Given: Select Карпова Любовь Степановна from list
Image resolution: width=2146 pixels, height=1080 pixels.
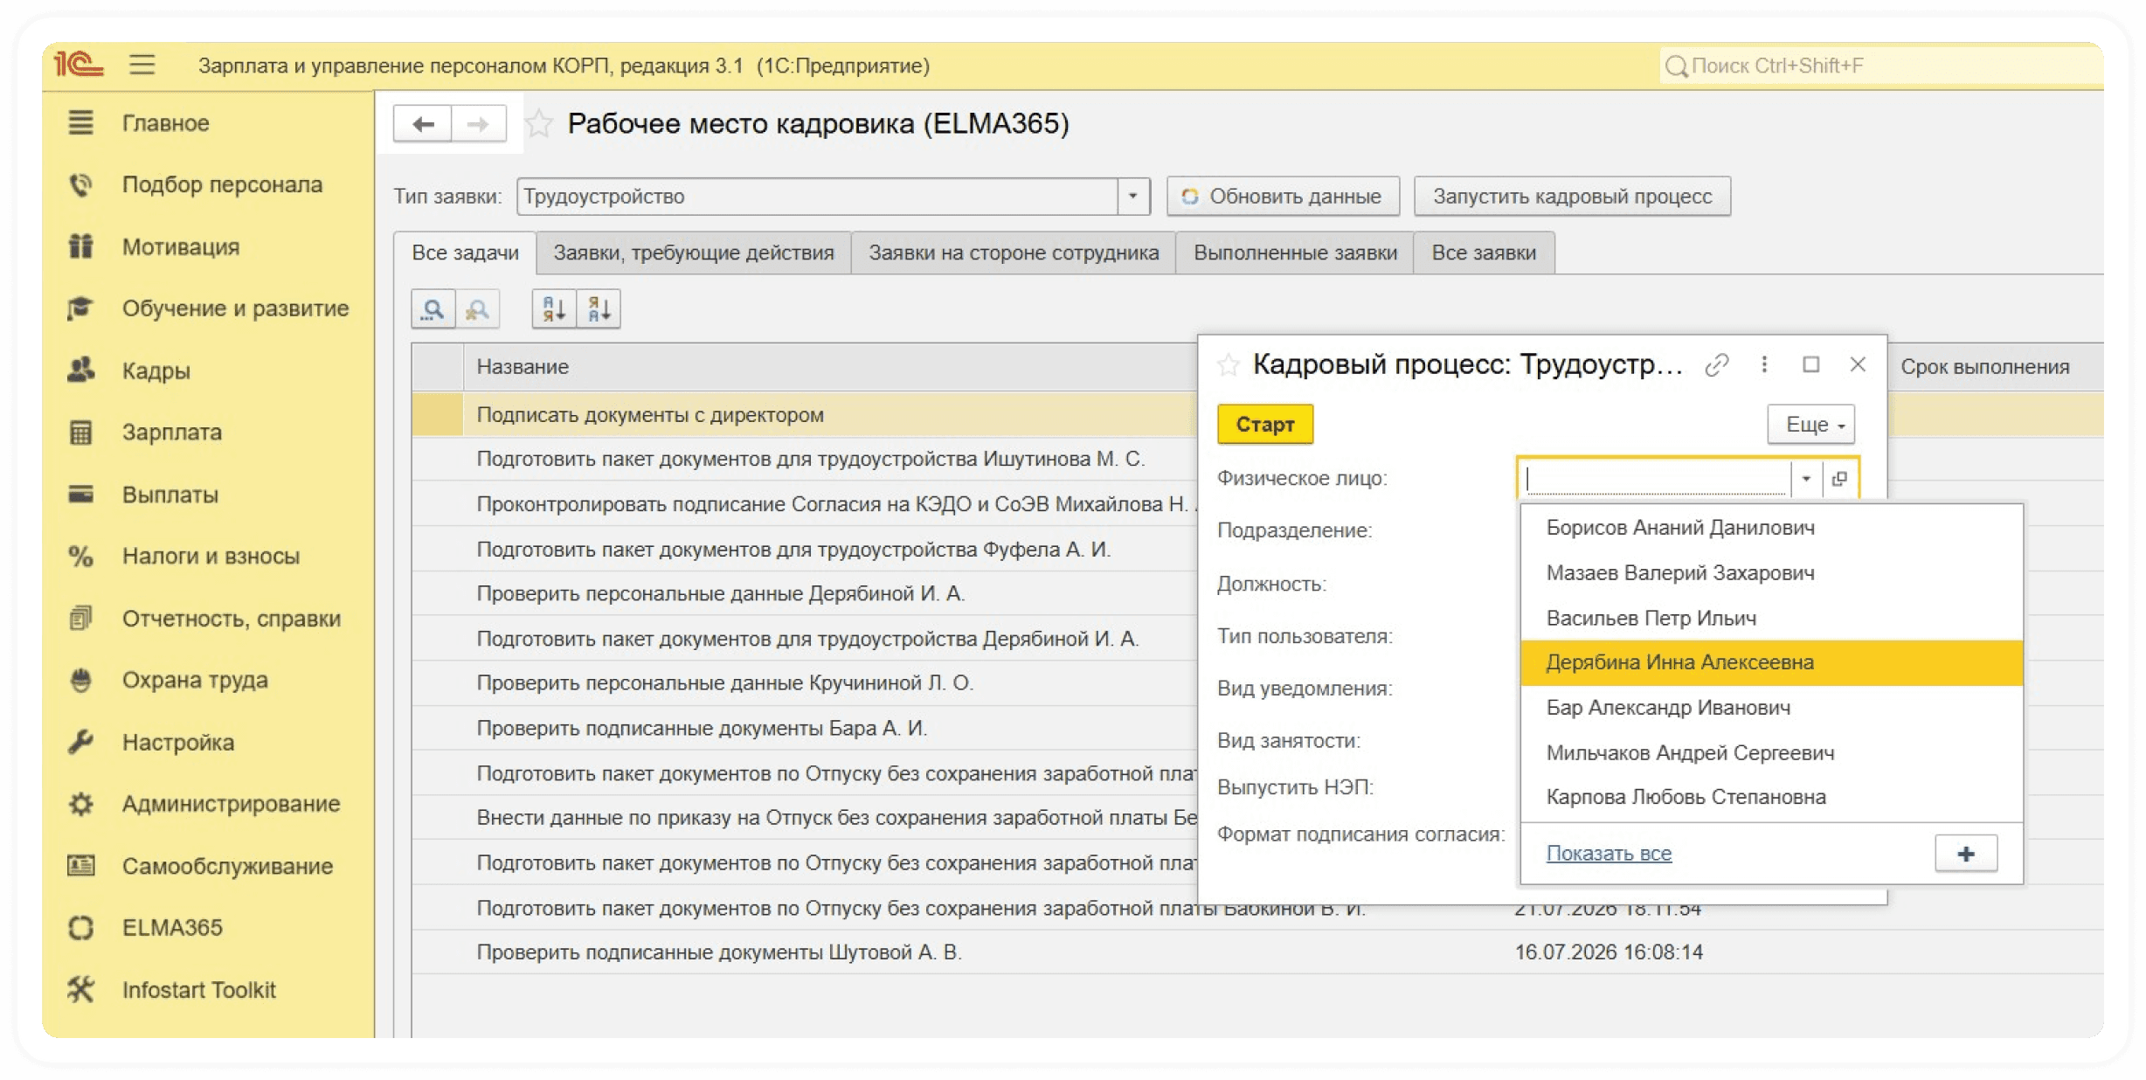Looking at the screenshot, I should tap(1771, 798).
